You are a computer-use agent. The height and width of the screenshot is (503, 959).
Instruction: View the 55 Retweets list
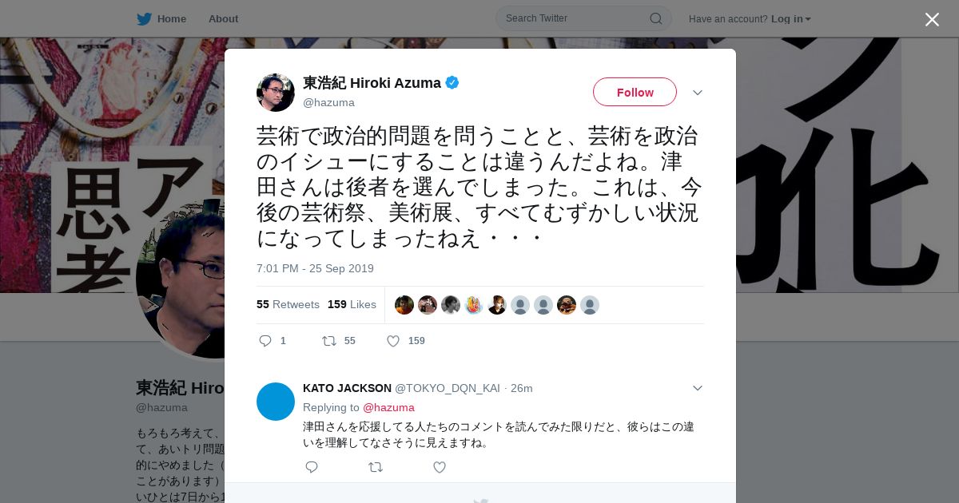(288, 304)
